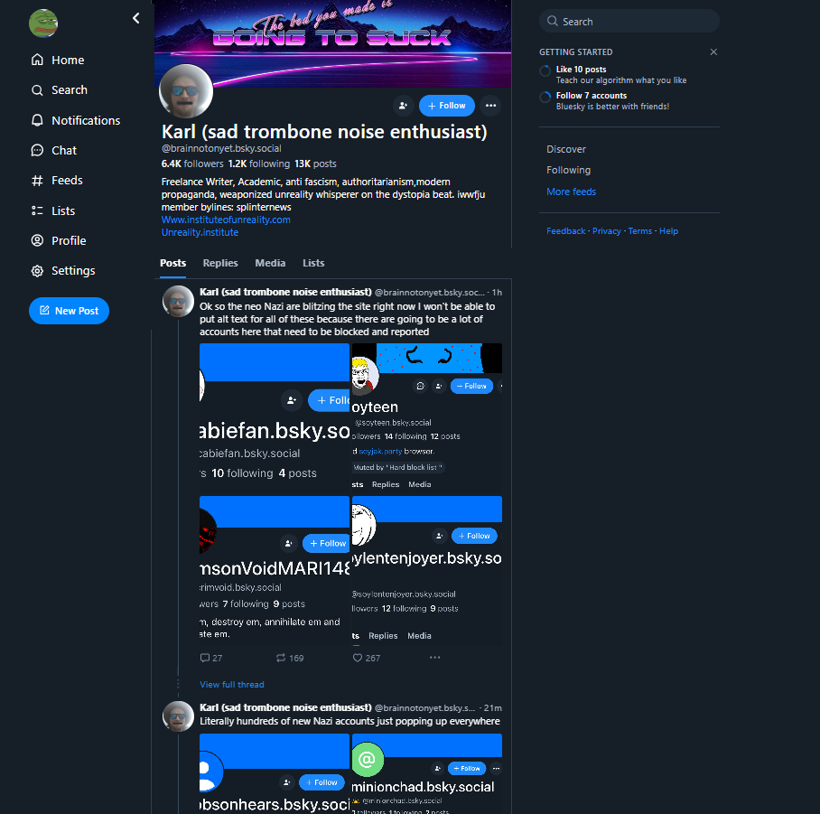
Task: Switch to the Replies tab
Action: pyautogui.click(x=220, y=263)
